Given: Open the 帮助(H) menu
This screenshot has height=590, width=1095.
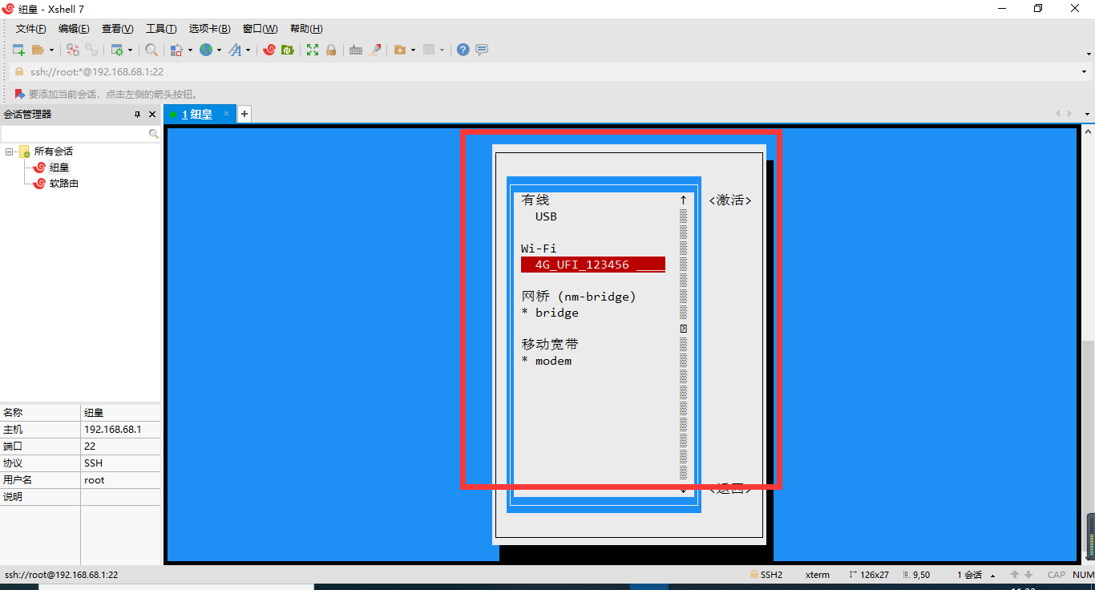Looking at the screenshot, I should 306,29.
